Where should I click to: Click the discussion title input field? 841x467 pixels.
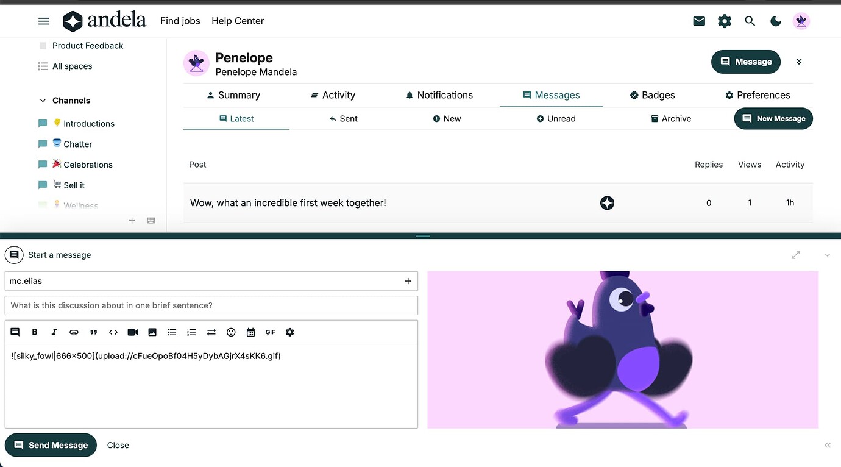pos(211,305)
